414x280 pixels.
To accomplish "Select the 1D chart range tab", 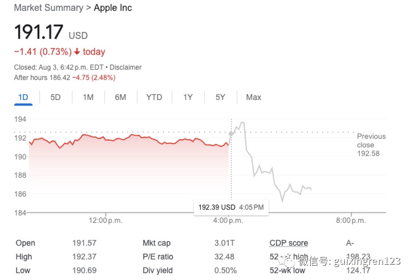I will coord(23,97).
